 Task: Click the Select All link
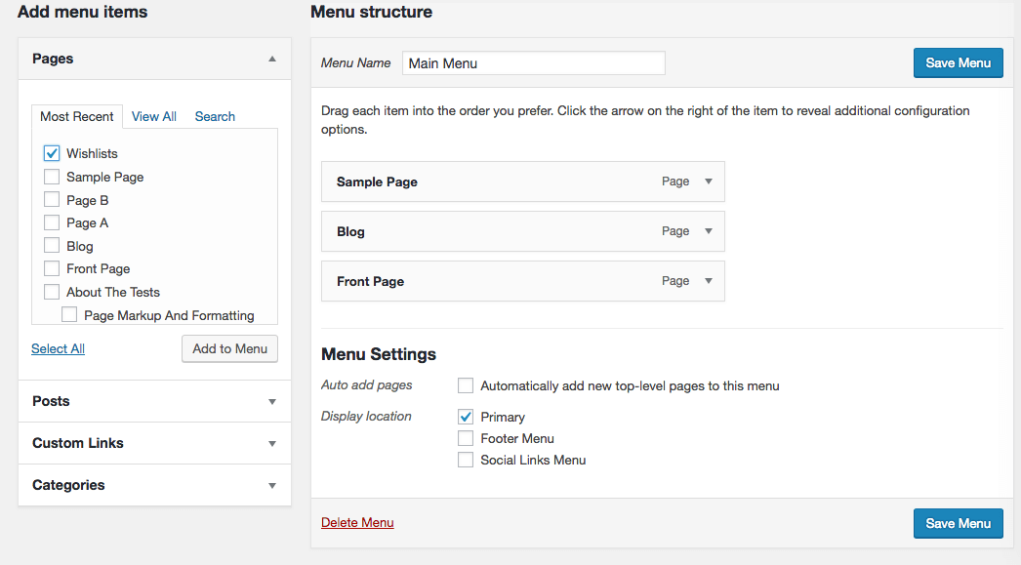click(58, 348)
